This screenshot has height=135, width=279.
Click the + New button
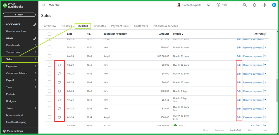pos(19,15)
